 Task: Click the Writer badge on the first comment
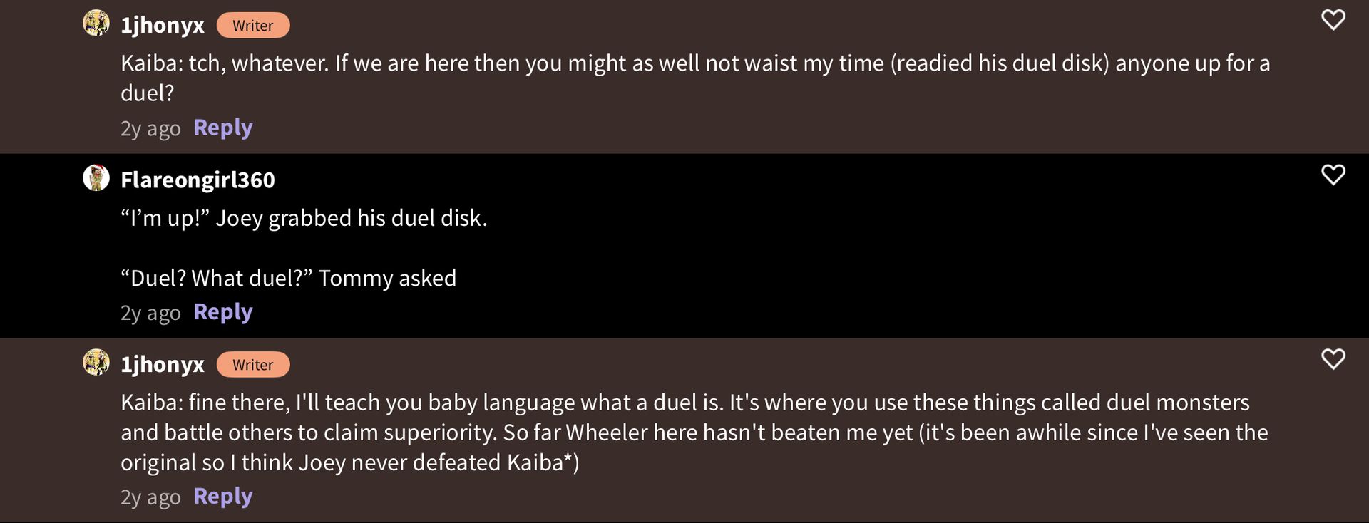[x=253, y=26]
